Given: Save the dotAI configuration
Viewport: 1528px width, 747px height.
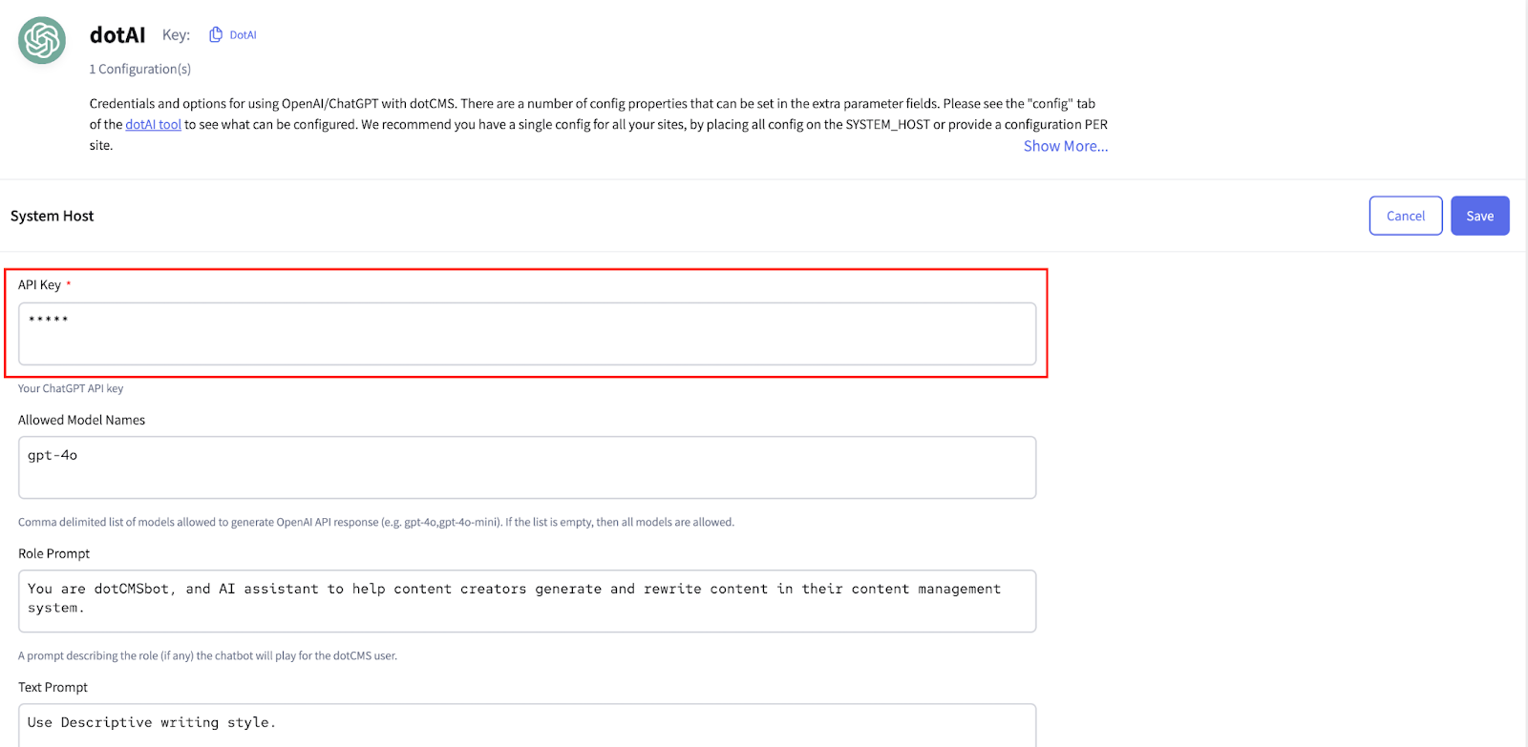Looking at the screenshot, I should pos(1479,216).
